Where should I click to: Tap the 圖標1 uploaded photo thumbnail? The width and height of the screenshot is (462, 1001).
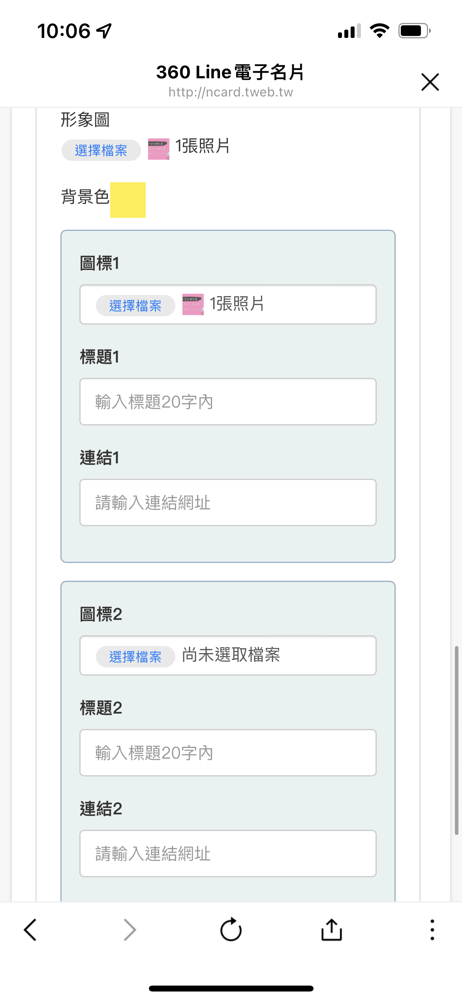coord(193,305)
